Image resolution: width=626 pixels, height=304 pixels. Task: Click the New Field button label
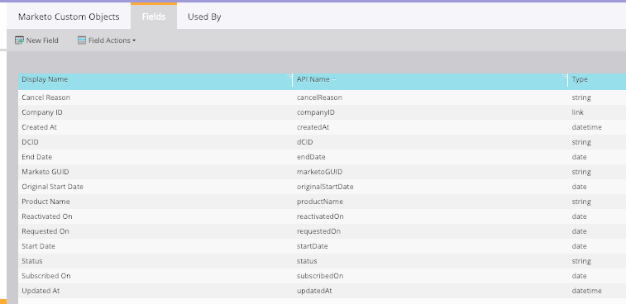pos(42,40)
